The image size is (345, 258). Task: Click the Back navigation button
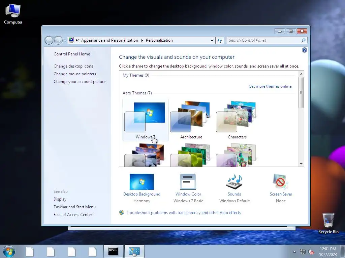(49, 40)
